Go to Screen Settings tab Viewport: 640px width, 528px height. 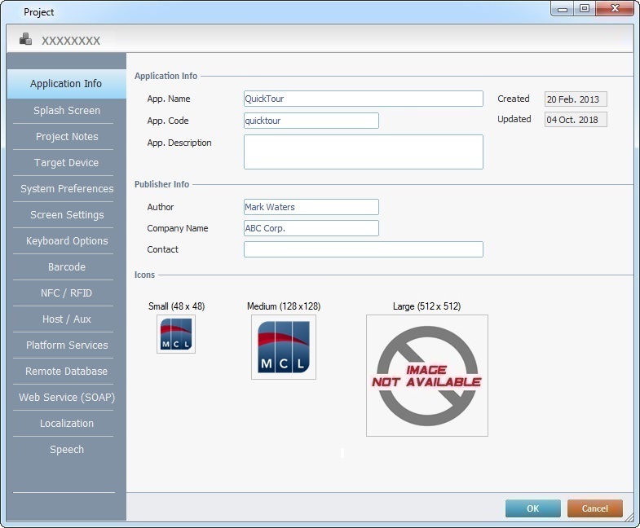tap(67, 215)
